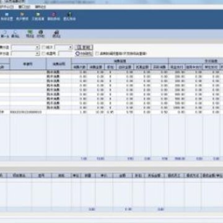Click the dark round print icon
This screenshot has height=223, width=223.
pos(41,32)
